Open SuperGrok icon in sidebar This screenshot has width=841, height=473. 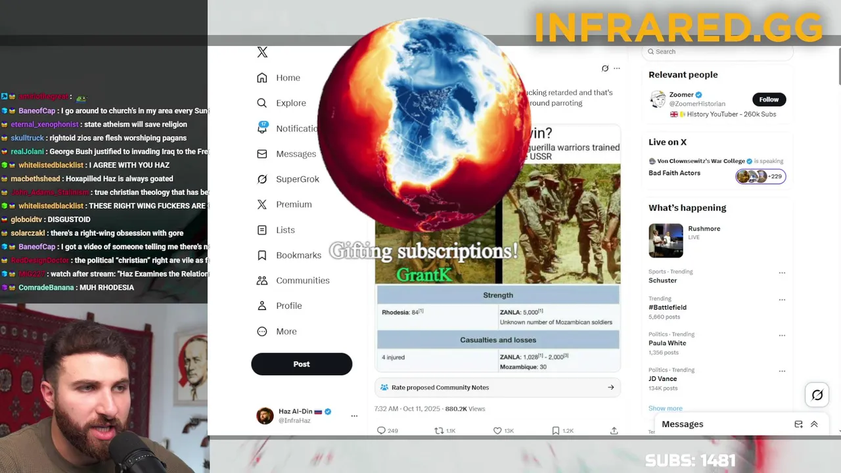pos(262,179)
